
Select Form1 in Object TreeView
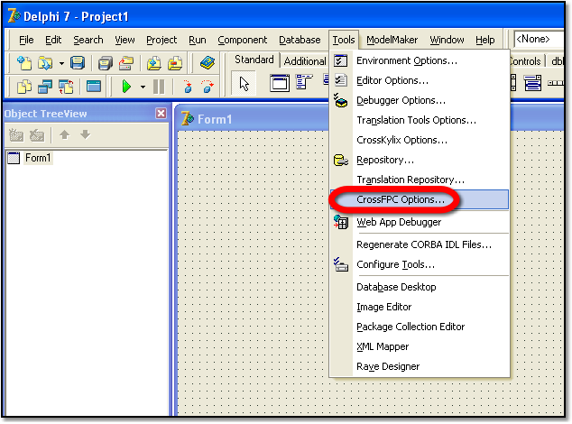click(38, 158)
